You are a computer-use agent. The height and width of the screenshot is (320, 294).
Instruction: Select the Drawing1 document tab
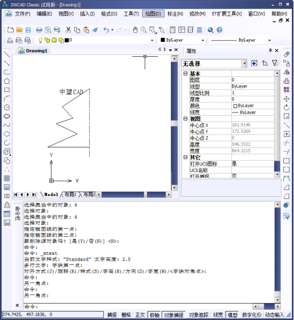point(33,50)
